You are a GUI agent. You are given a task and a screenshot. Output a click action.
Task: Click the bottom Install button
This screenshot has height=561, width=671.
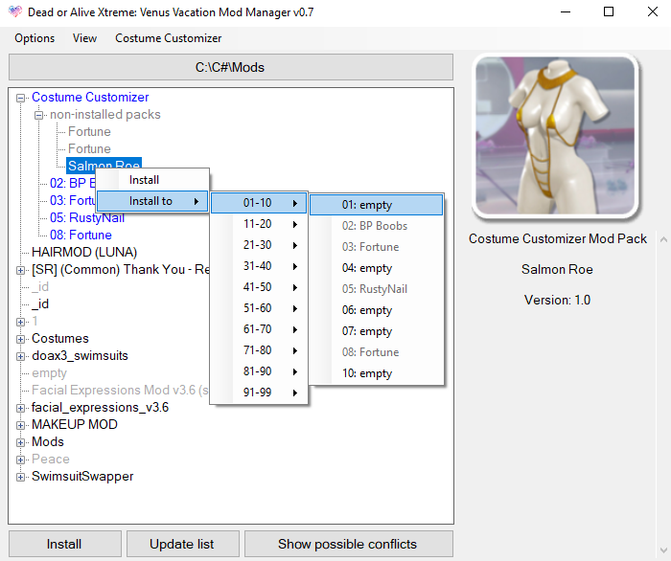tap(64, 544)
